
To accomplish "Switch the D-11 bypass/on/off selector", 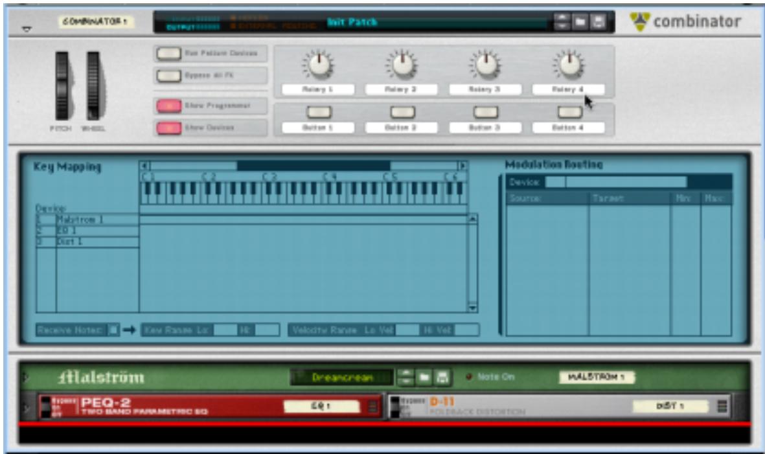I will [395, 407].
